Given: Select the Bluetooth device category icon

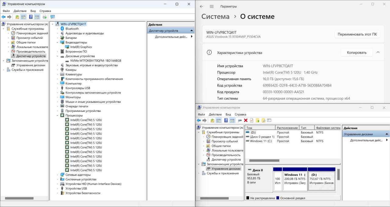Looking at the screenshot, I should click(62, 29).
